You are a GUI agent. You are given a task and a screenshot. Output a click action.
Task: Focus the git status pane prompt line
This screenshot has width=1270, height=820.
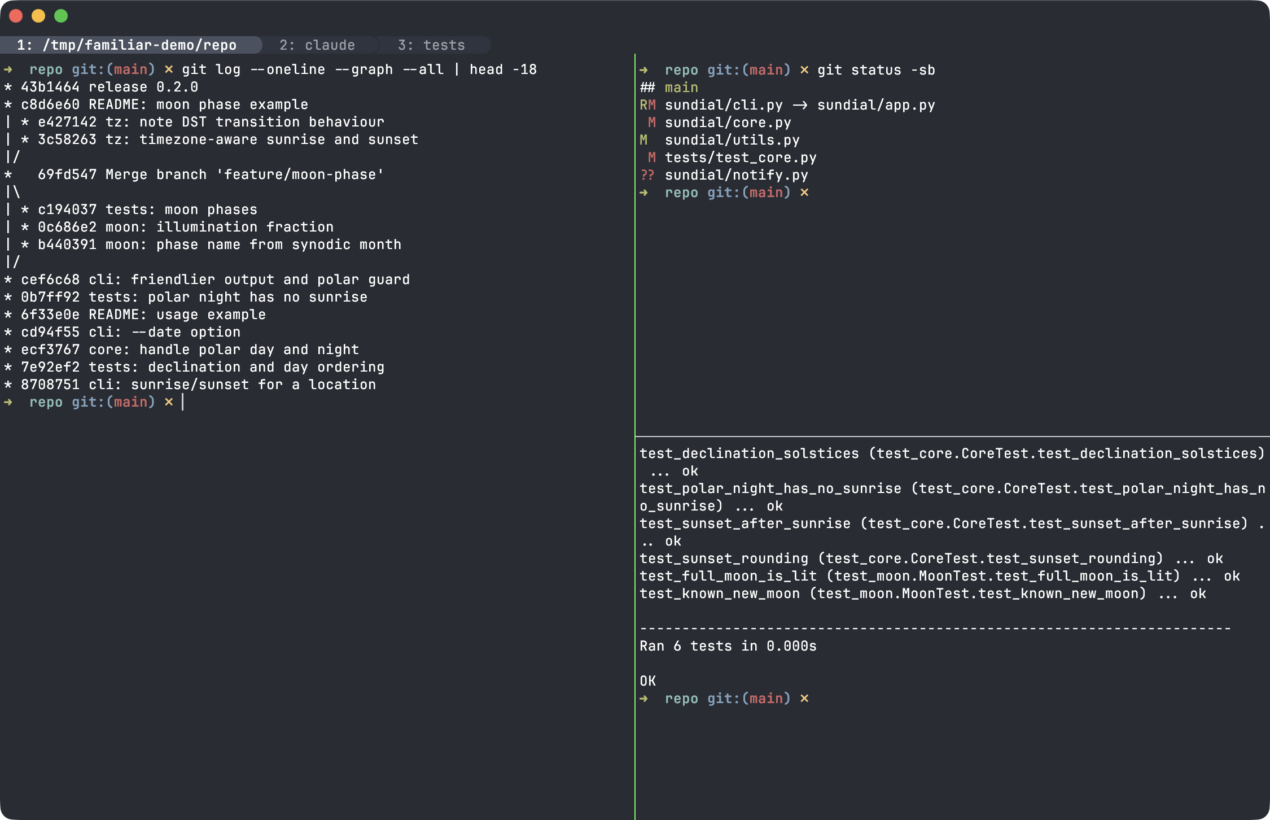pos(724,193)
